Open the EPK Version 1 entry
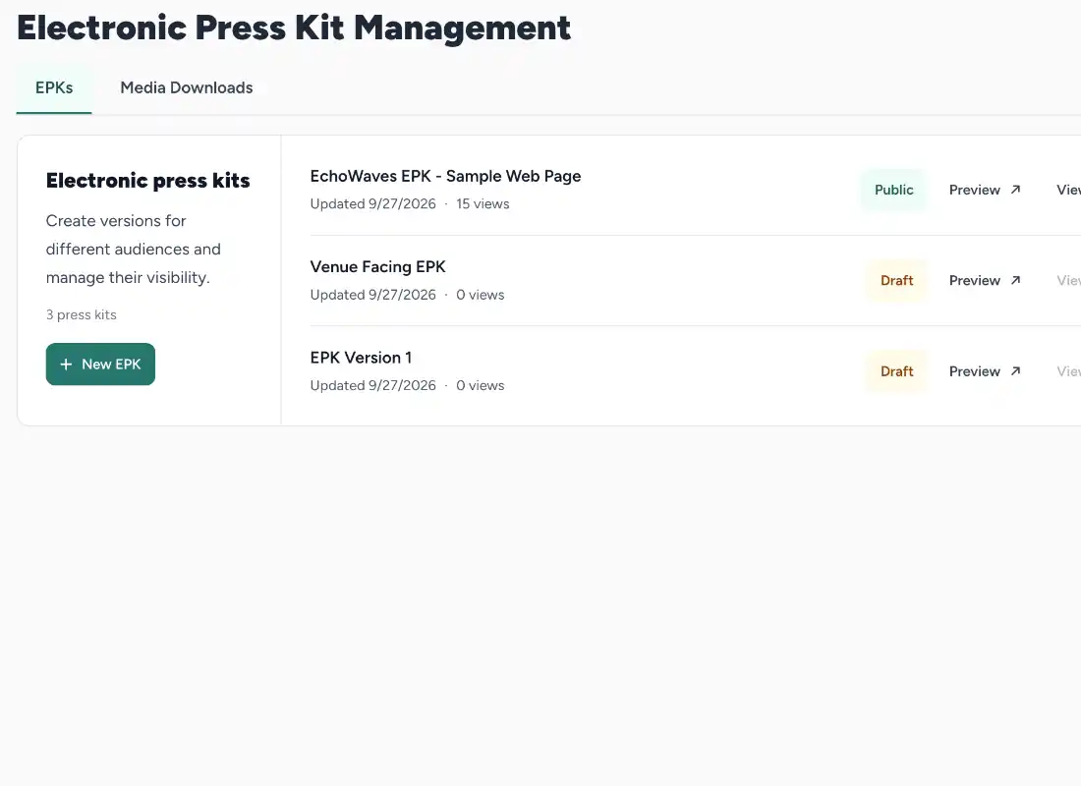The height and width of the screenshot is (786, 1081). (361, 358)
